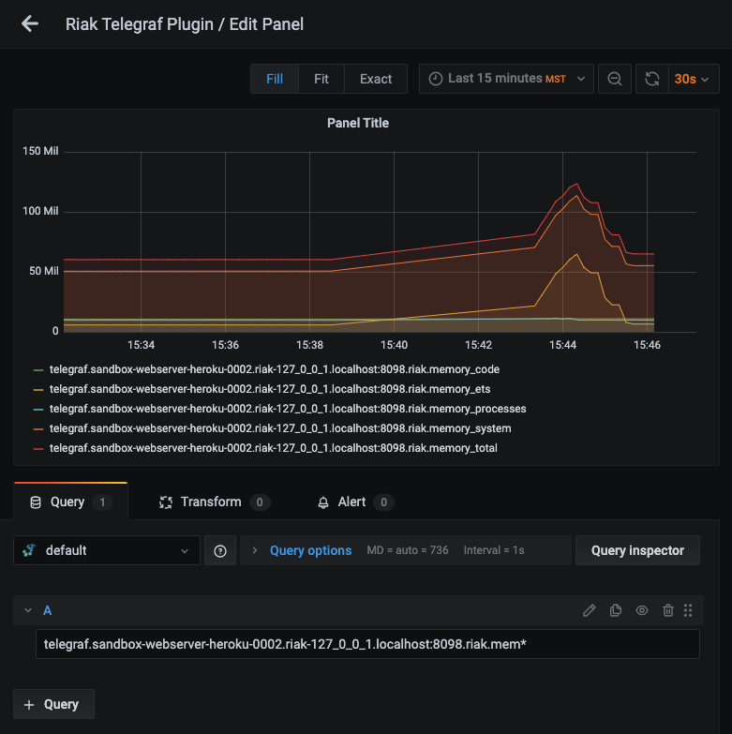Add a new query with + Query

click(53, 704)
